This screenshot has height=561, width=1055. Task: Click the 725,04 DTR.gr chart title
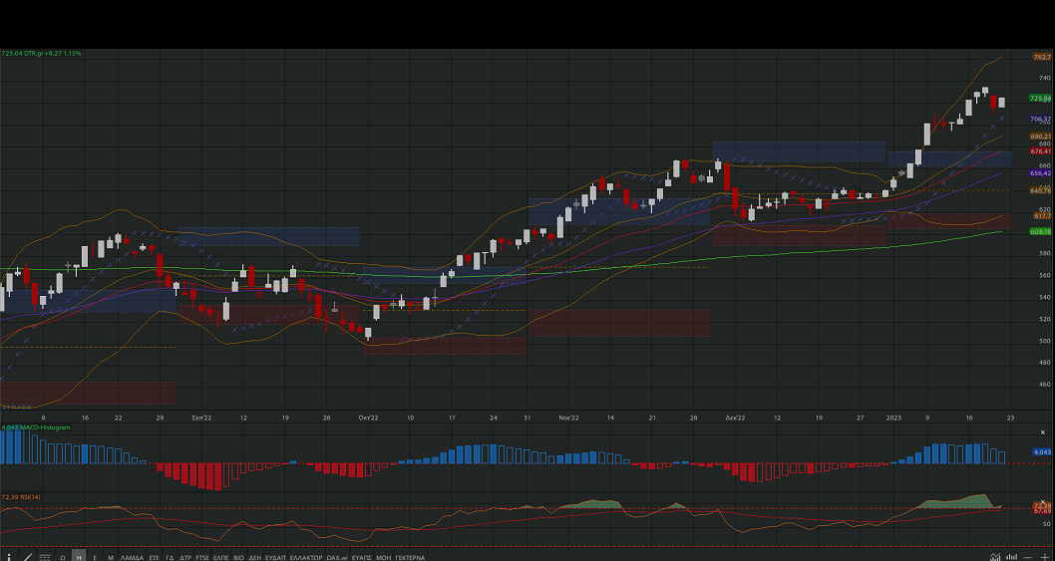[x=41, y=53]
